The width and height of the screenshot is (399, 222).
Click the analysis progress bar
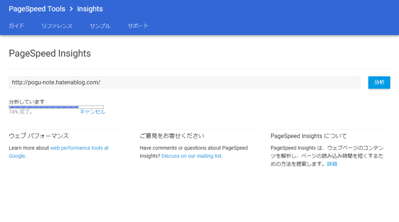click(x=56, y=107)
